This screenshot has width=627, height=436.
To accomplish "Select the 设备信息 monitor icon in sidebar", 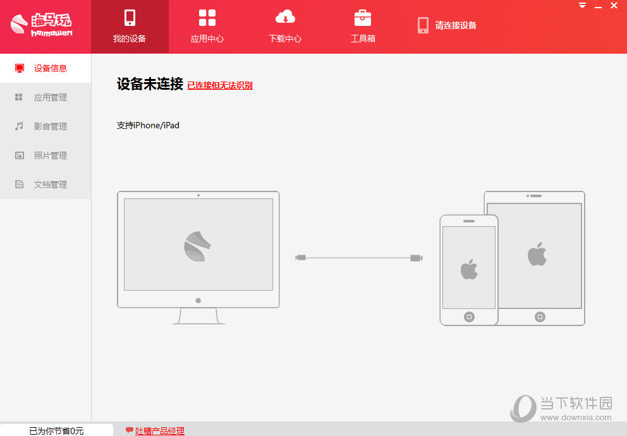I will [18, 68].
